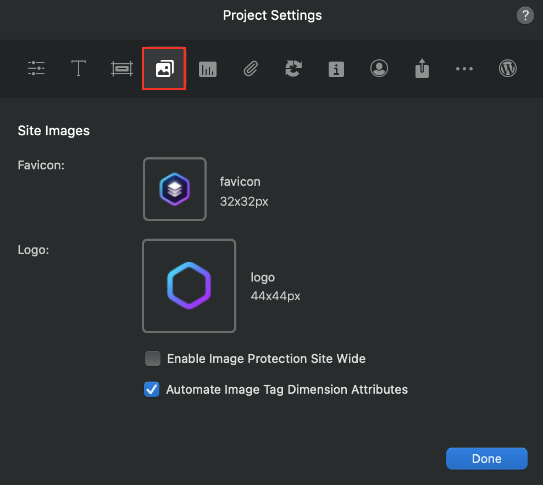The height and width of the screenshot is (485, 543).
Task: Open the Analytics chart tab
Action: coord(208,69)
